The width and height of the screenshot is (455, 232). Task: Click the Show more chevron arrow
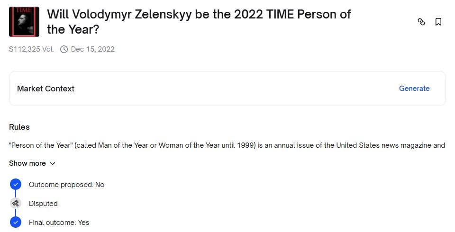53,163
